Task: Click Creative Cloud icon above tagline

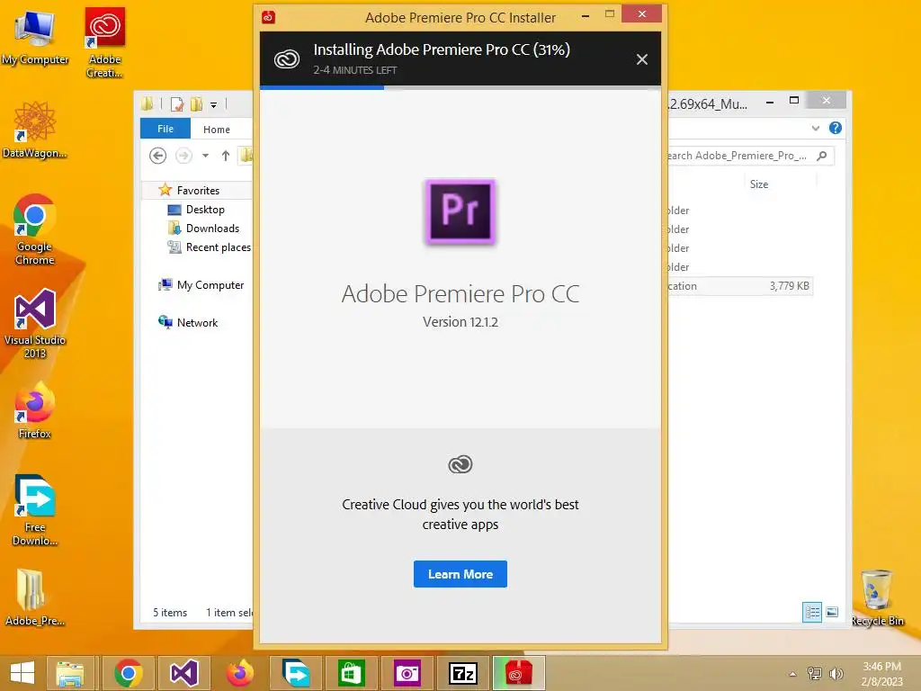Action: click(x=460, y=464)
